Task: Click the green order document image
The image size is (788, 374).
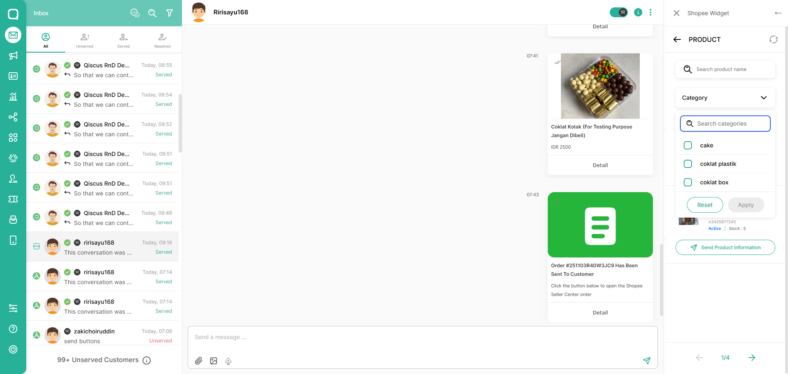Action: coord(600,225)
